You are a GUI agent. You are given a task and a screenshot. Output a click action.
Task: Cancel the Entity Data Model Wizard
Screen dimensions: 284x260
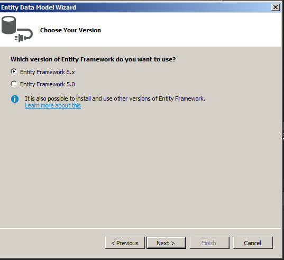(x=253, y=243)
